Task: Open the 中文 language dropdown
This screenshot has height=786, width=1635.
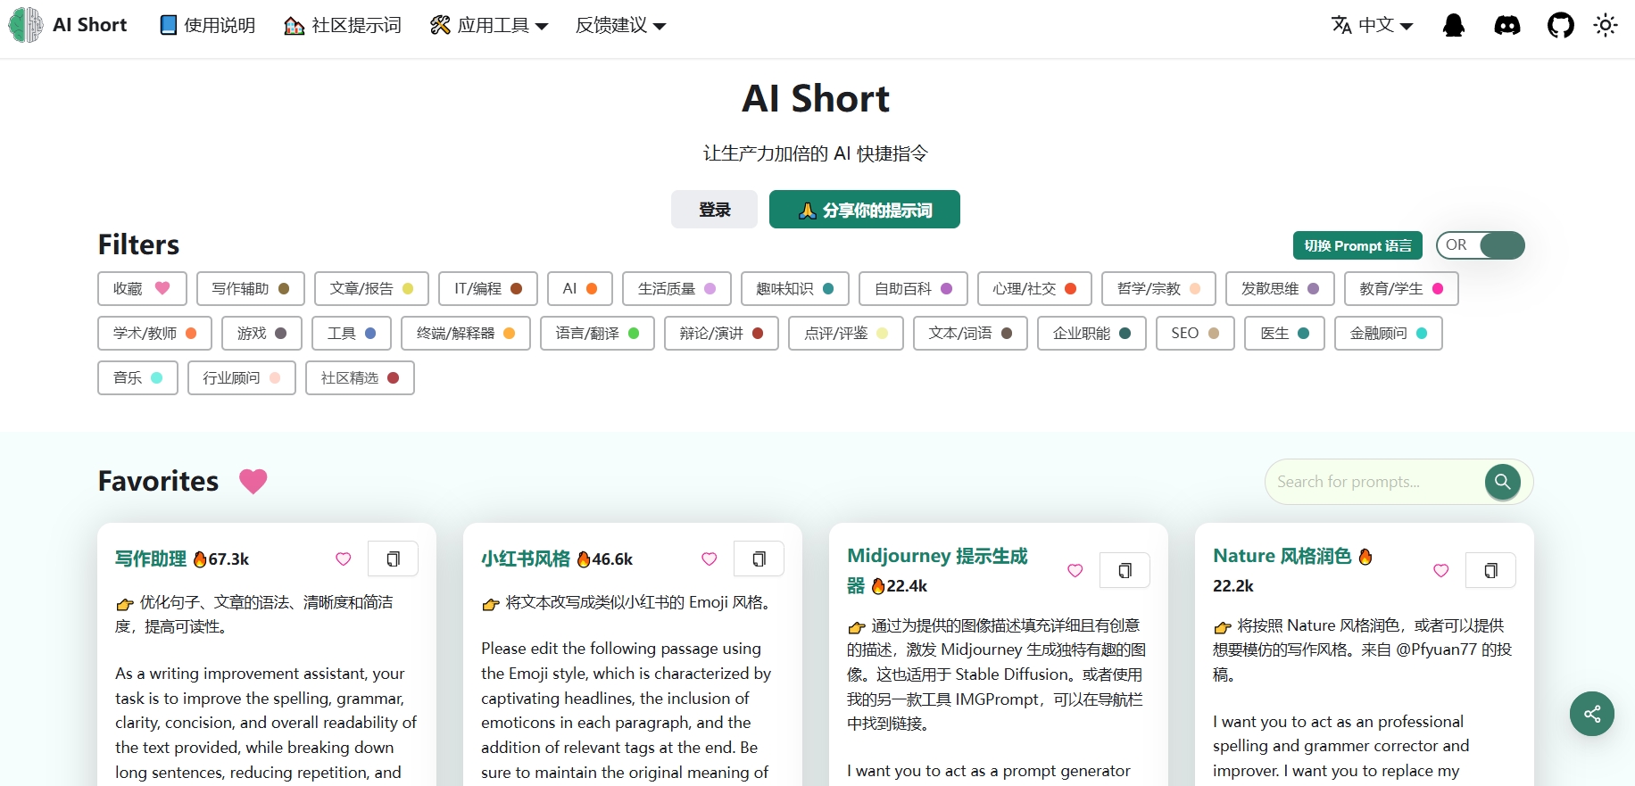Action: click(x=1373, y=25)
